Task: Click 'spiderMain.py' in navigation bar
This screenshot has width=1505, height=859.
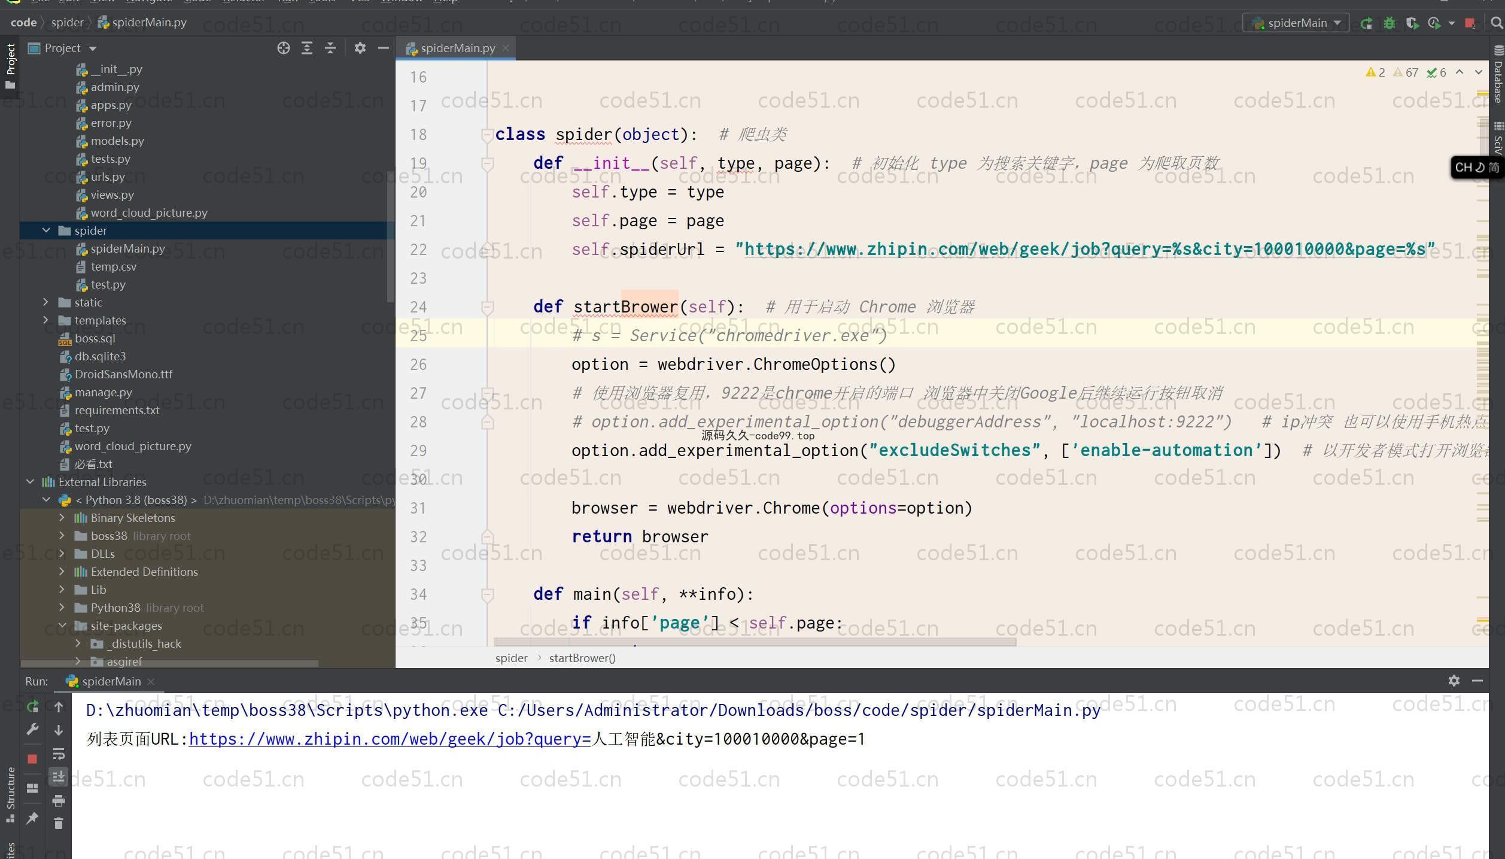Action: pyautogui.click(x=142, y=23)
